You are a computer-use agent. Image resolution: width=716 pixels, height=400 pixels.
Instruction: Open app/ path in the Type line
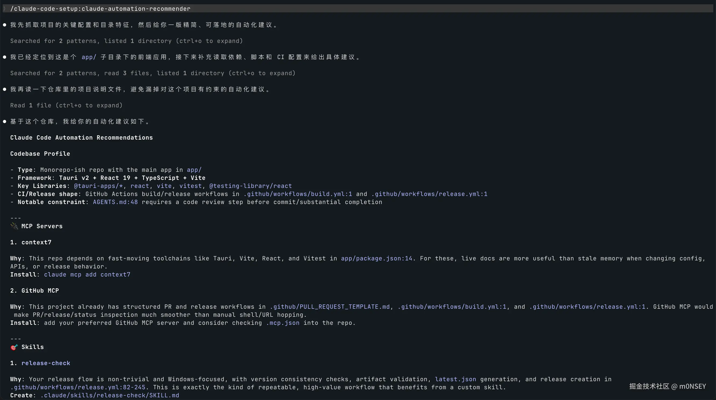(194, 170)
